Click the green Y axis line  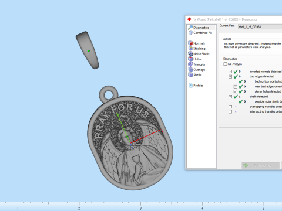pos(123,128)
